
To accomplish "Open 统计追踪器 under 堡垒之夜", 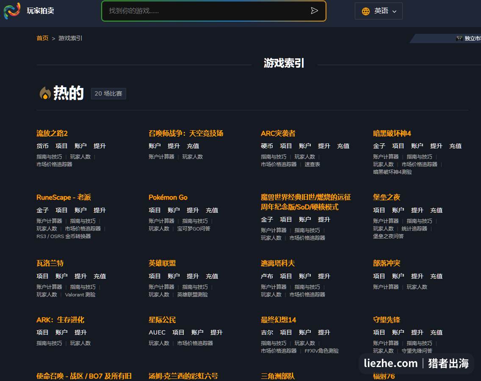I will point(414,229).
